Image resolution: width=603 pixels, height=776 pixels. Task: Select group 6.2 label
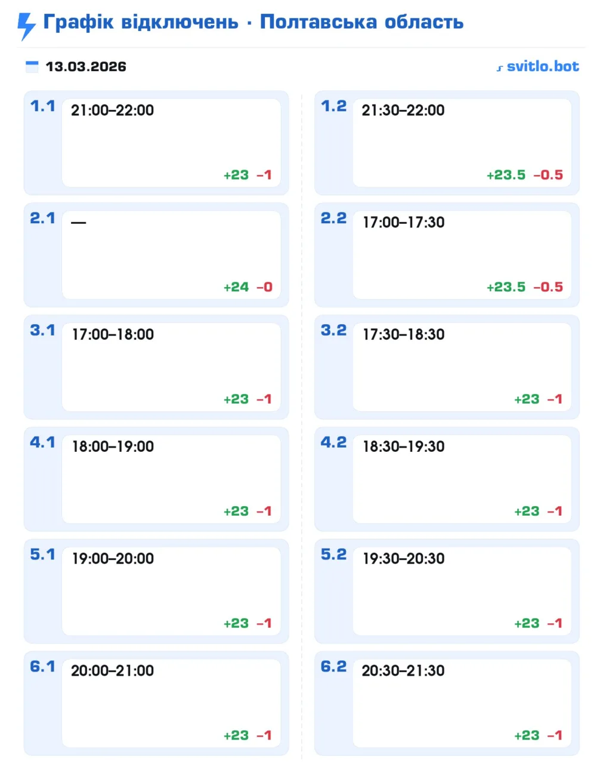coord(333,667)
